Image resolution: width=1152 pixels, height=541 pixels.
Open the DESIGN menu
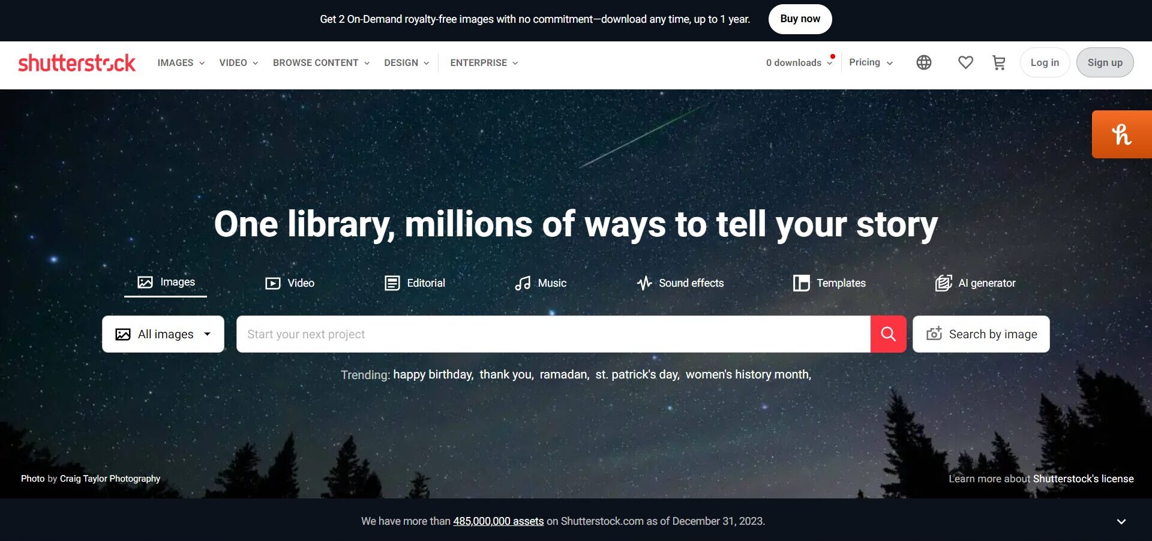406,62
